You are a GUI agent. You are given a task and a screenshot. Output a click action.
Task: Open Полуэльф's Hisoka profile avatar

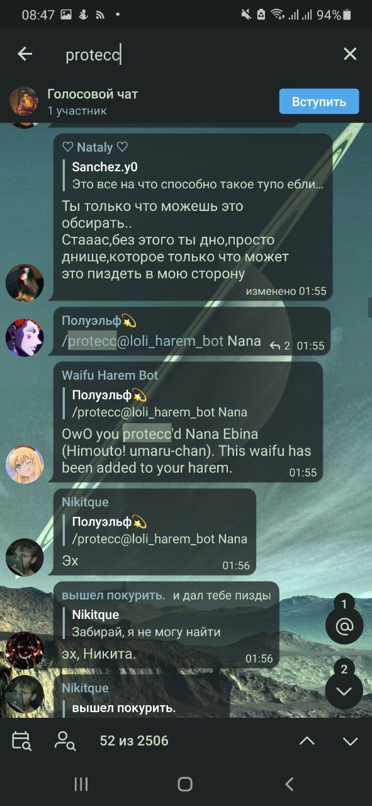point(25,338)
